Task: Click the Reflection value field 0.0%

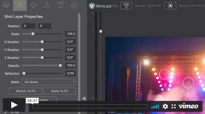Action: (x=71, y=74)
